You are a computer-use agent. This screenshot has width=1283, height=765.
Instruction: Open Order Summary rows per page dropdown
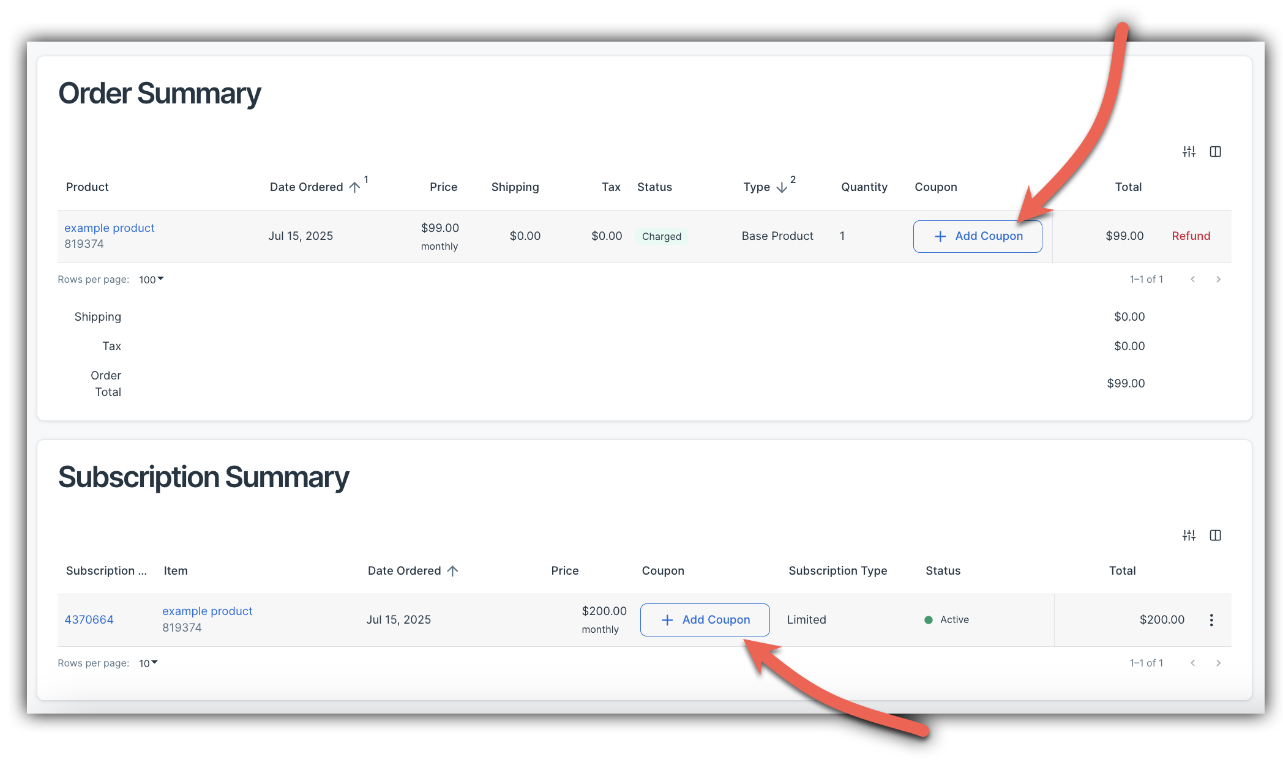[x=151, y=280]
